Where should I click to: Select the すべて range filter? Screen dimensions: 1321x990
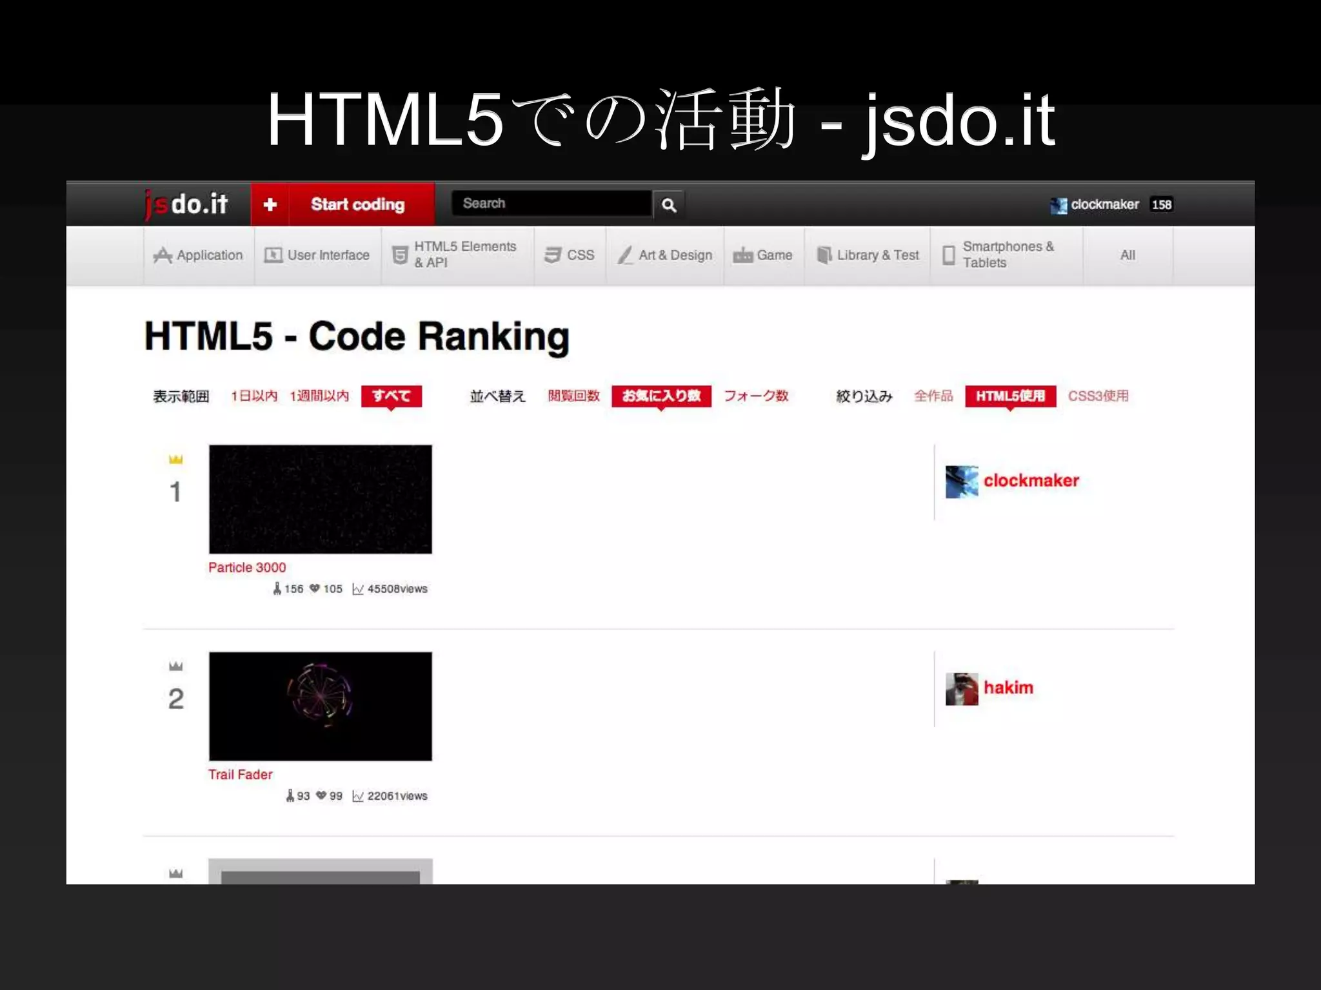(x=392, y=396)
